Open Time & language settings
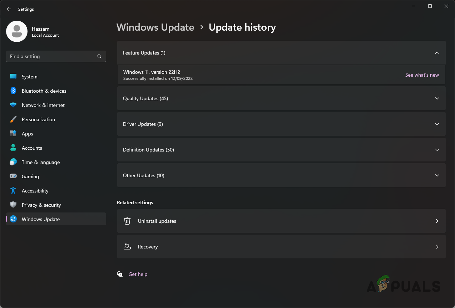The height and width of the screenshot is (308, 455). pos(40,162)
